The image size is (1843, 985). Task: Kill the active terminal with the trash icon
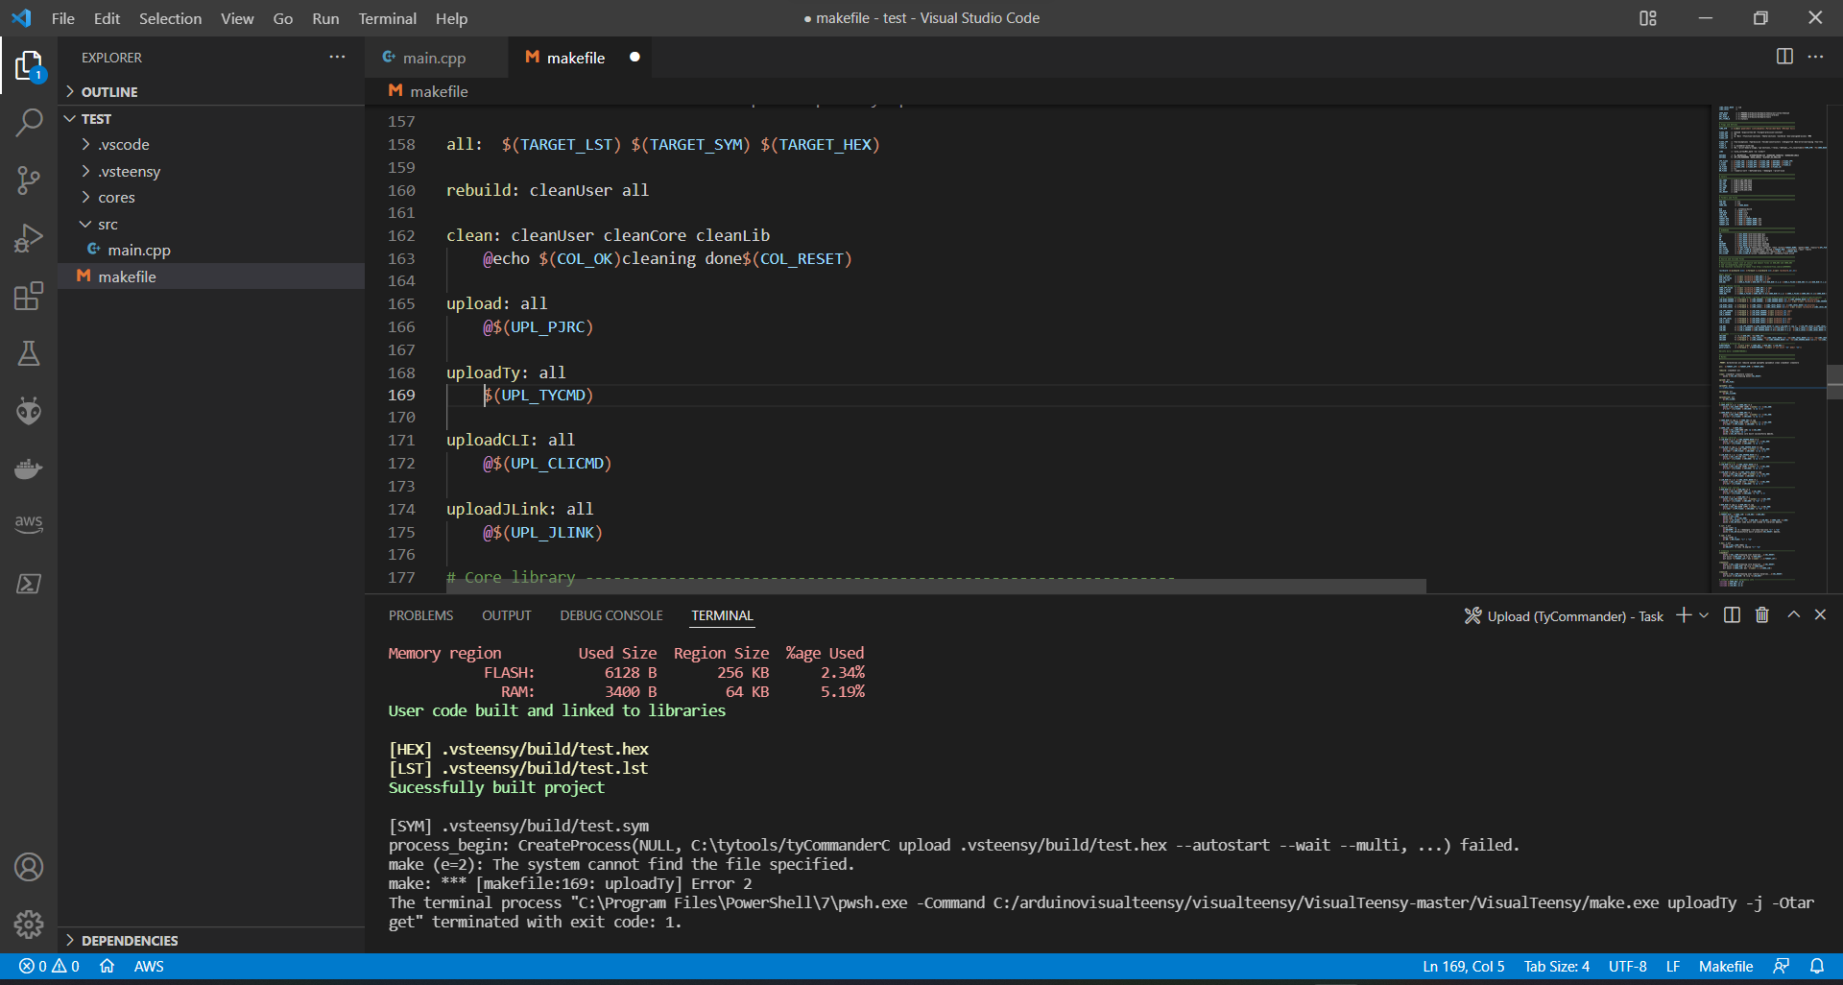(1762, 614)
